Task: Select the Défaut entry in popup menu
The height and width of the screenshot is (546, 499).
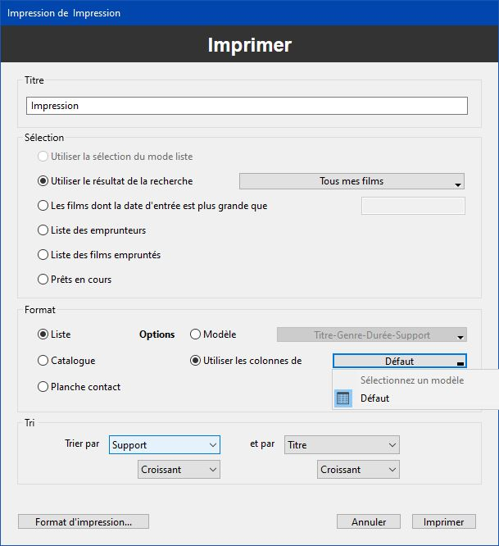Action: [x=374, y=398]
